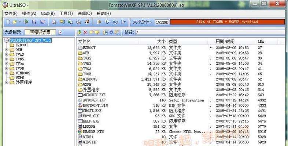The height and width of the screenshot is (146, 288).
Task: Open the 文件(F) menu
Action: [11, 14]
